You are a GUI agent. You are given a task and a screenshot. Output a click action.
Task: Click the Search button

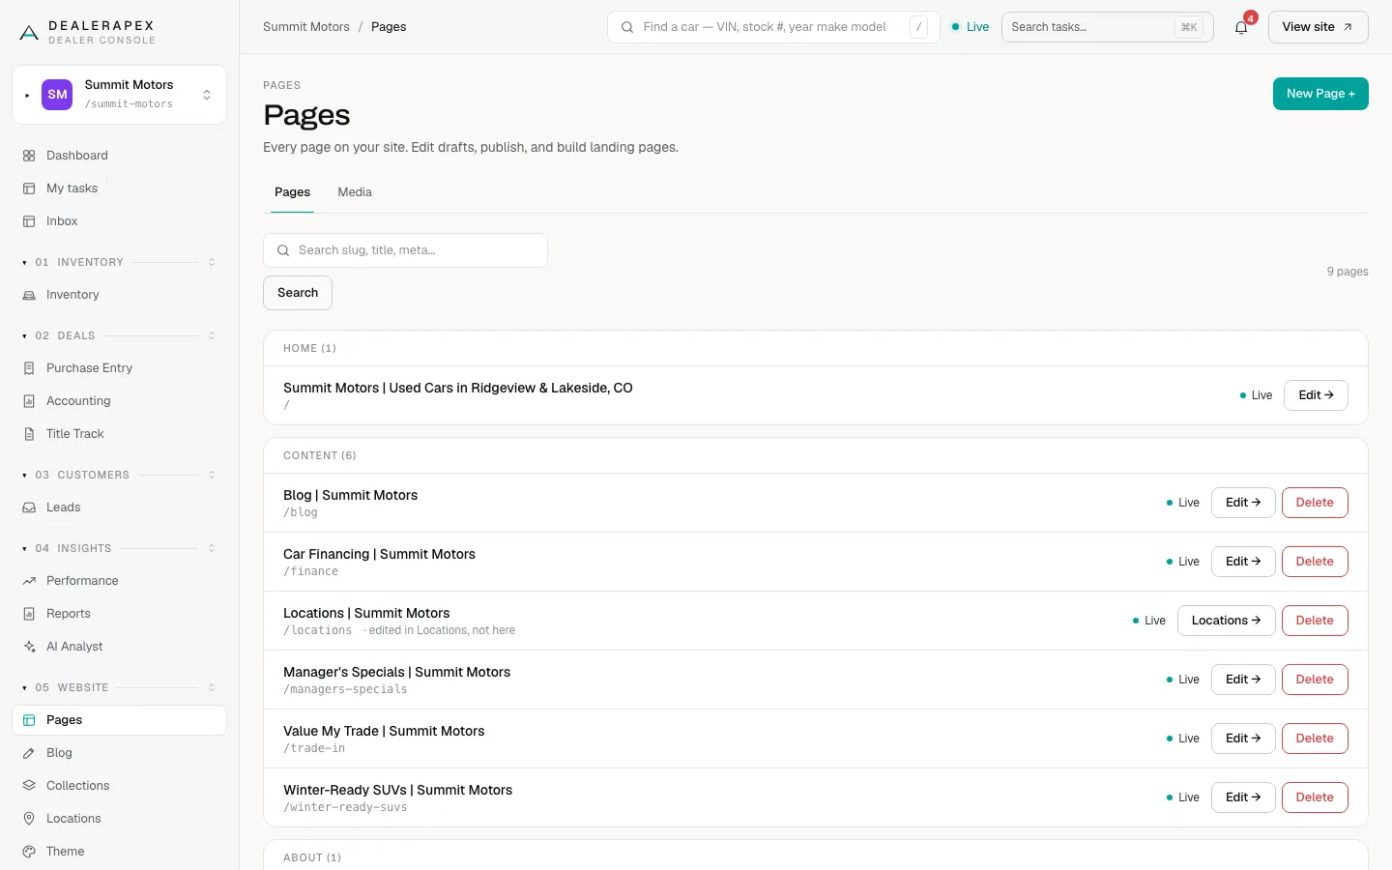[298, 293]
